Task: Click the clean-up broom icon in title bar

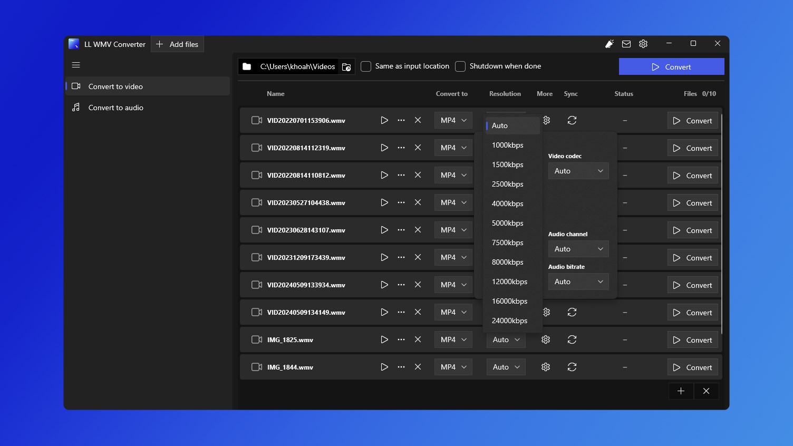Action: click(x=610, y=44)
